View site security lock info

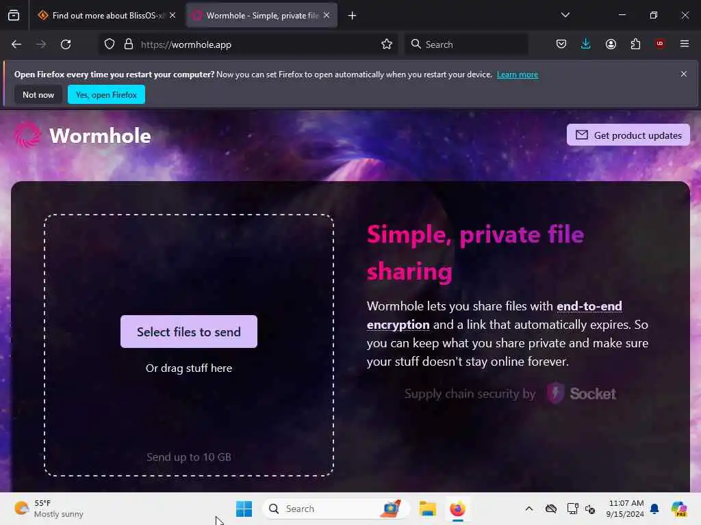pos(129,44)
